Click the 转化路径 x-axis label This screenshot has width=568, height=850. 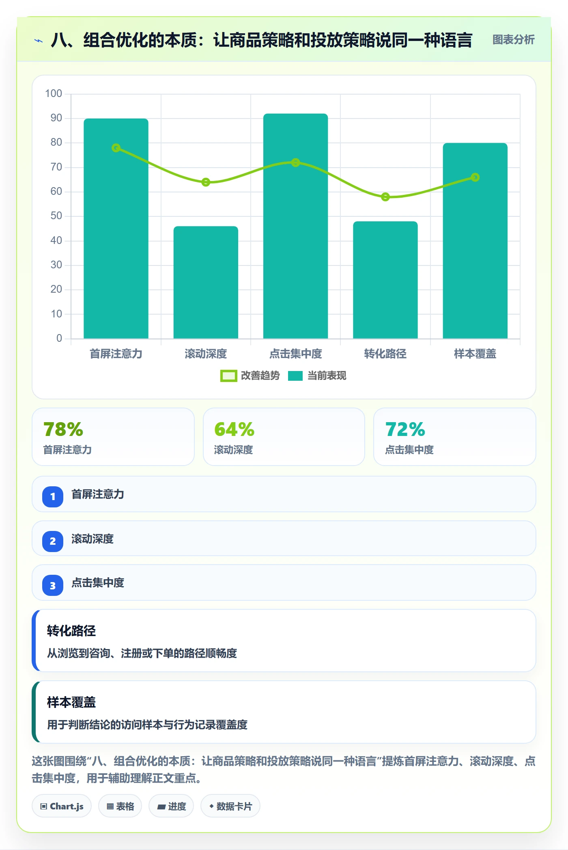click(385, 354)
